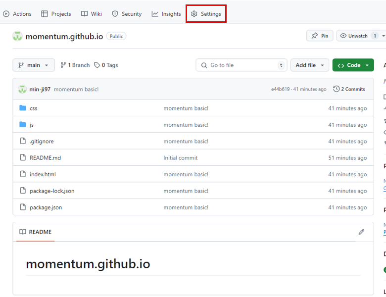Click the tag icon next to 0 Tags
The width and height of the screenshot is (386, 297).
[97, 65]
